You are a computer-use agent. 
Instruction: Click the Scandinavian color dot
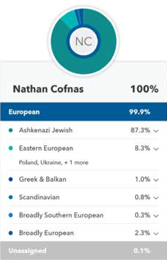(10, 197)
